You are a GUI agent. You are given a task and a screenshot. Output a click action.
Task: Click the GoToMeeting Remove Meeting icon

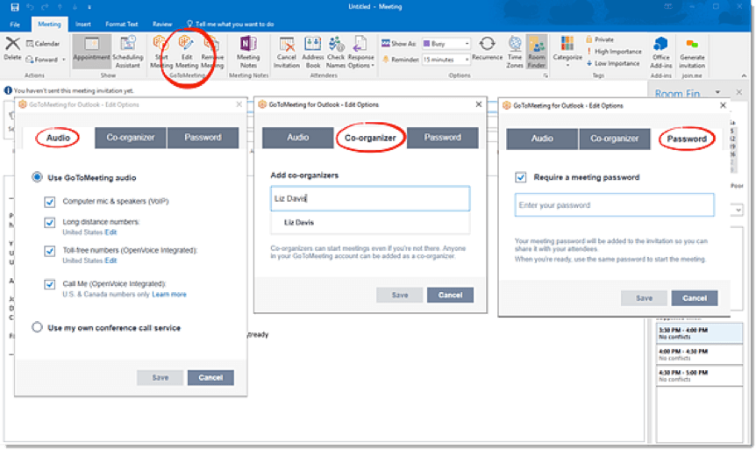point(211,51)
